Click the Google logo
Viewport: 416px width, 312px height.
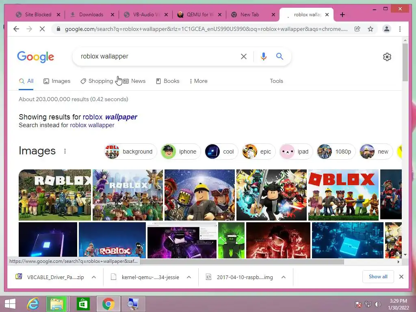tap(36, 57)
